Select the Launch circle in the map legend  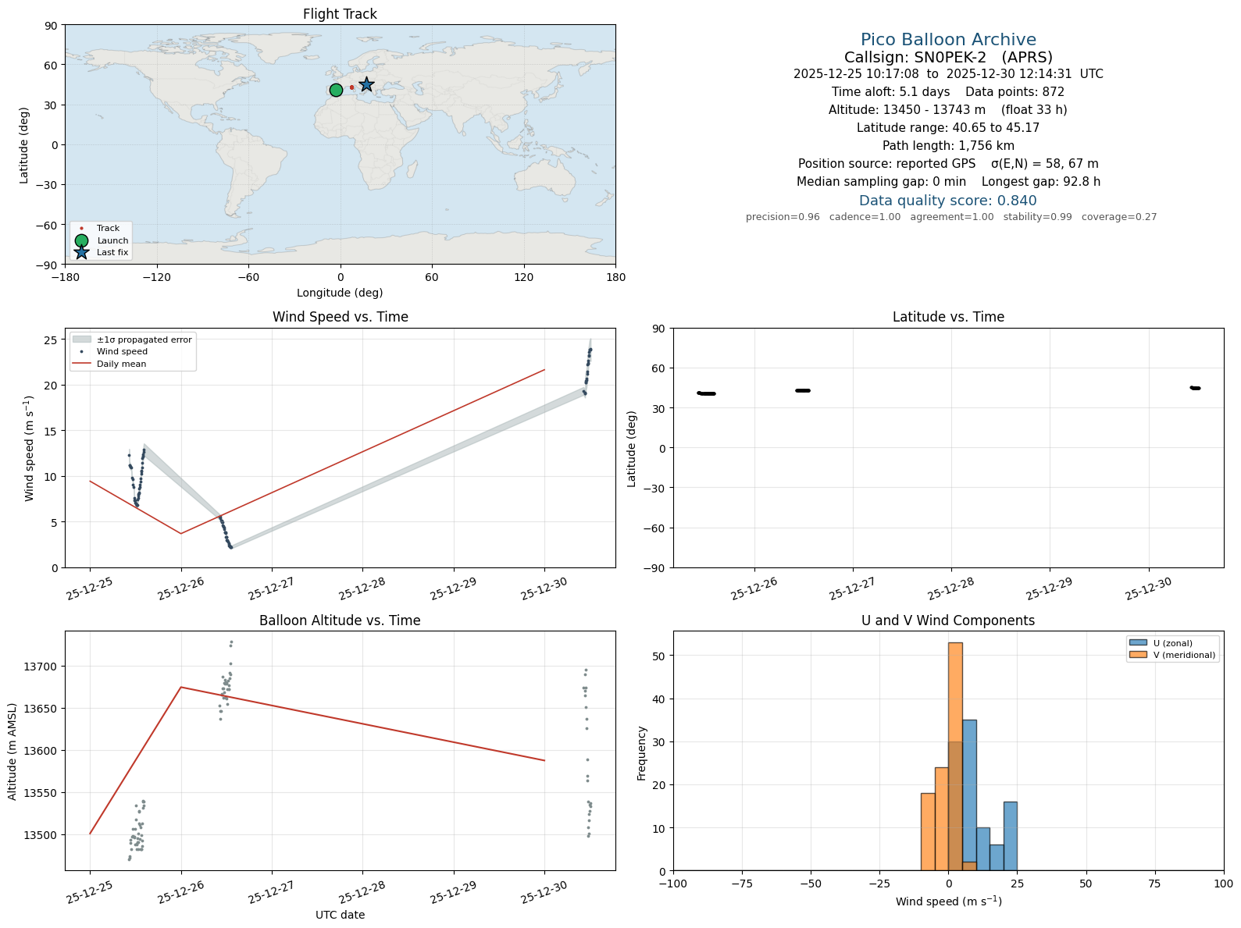point(81,240)
